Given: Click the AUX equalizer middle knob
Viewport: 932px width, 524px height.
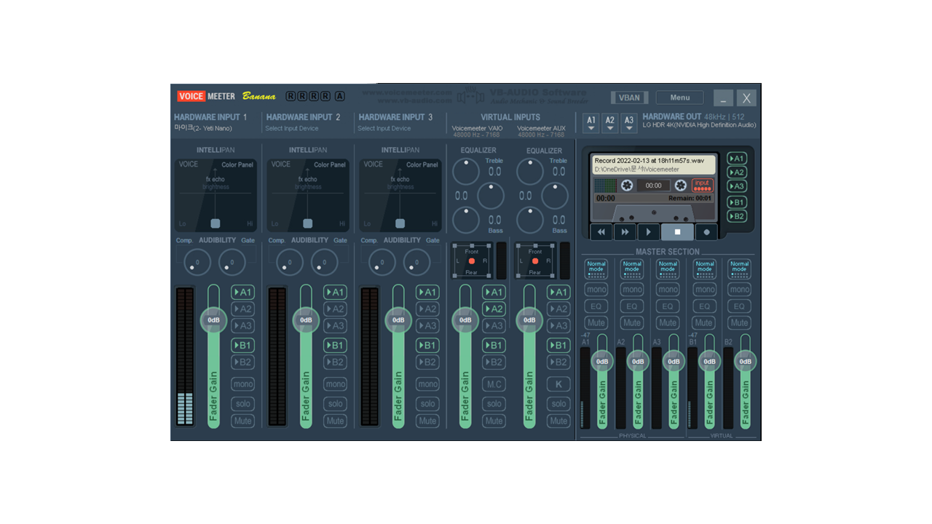Looking at the screenshot, I should (555, 196).
